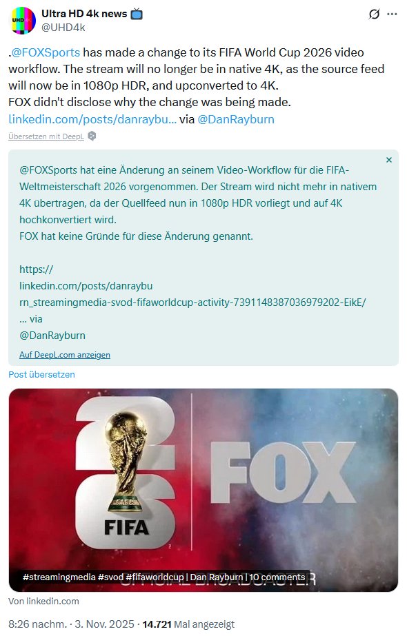Viewport: 407px width, 636px height.
Task: Open the Grok explain icon
Action: (x=374, y=14)
